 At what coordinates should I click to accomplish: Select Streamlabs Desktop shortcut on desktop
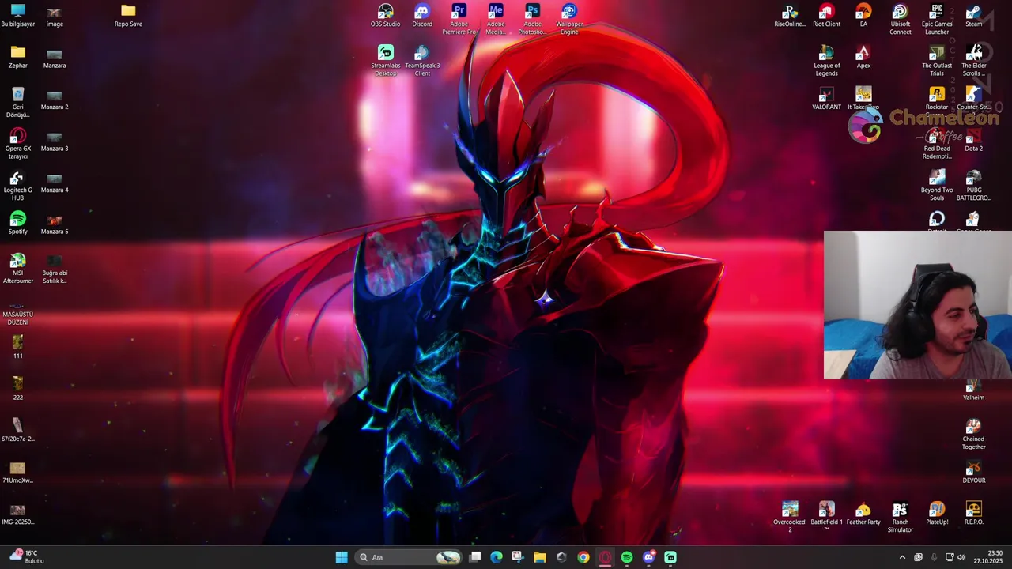385,61
